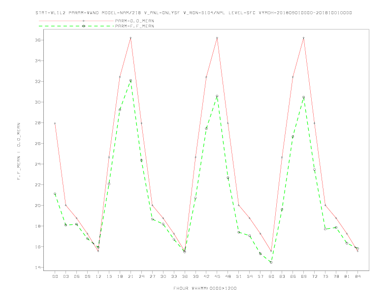Click the vertical axis title F.F_MEAN | O.O_MEAN
The width and height of the screenshot is (390, 301).
pyautogui.click(x=19, y=151)
